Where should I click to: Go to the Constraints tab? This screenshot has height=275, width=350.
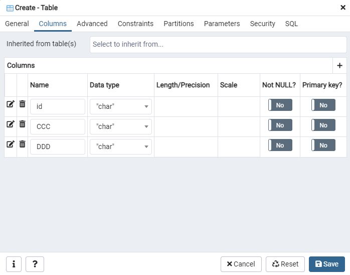135,24
